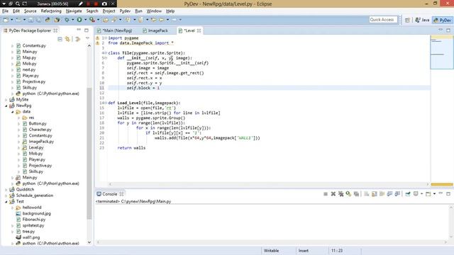Click Open Perspective icon
The image size is (454, 255).
(407, 20)
